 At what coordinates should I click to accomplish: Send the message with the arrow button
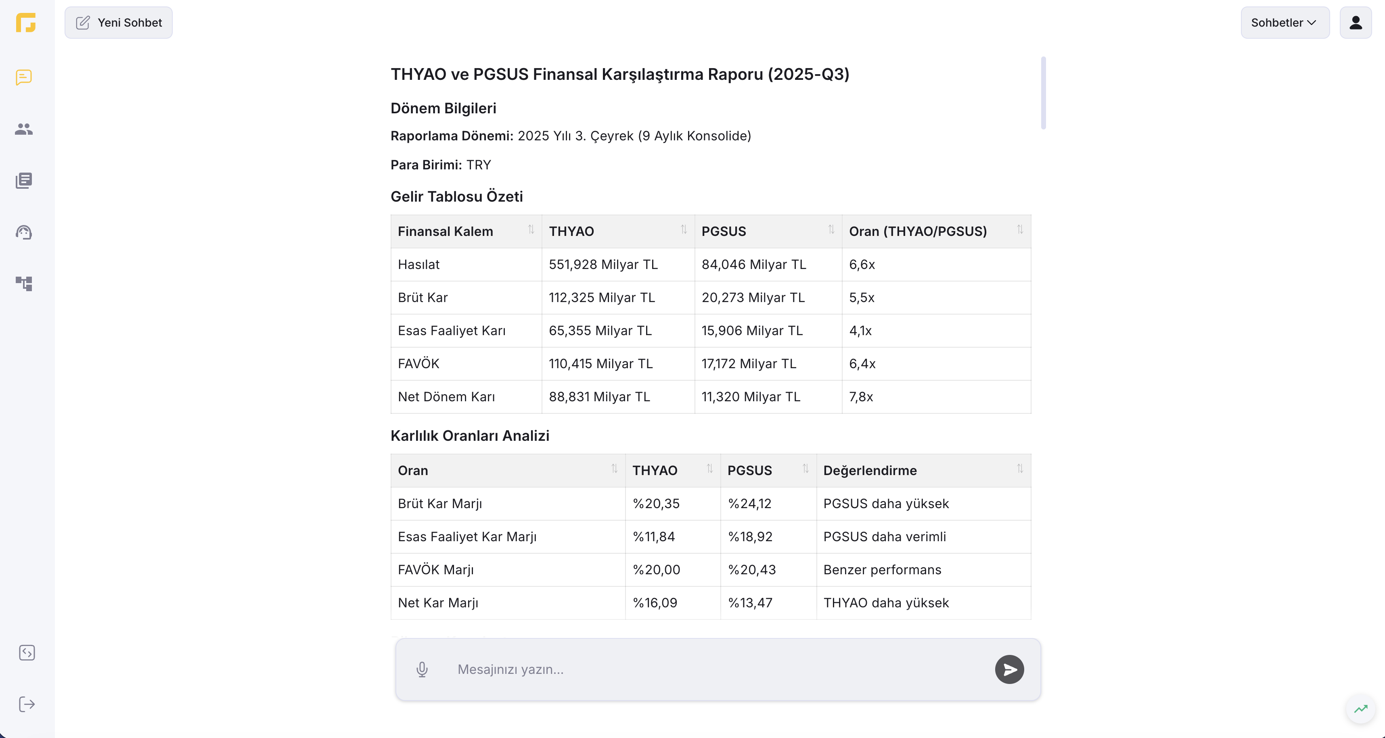point(1009,669)
